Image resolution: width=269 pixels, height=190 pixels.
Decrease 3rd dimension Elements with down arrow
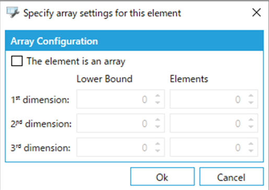pos(251,150)
